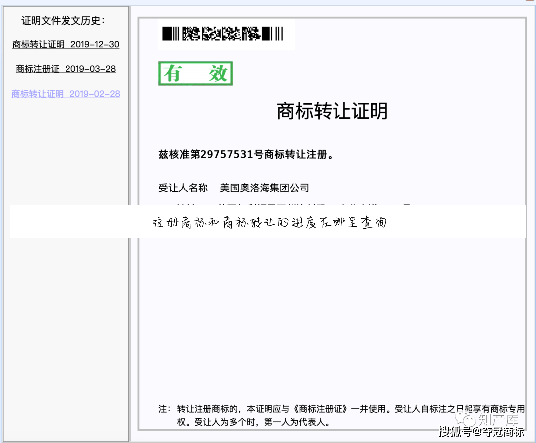
Task: Select assignee name 美国奥洛海集团公司
Action: click(264, 188)
